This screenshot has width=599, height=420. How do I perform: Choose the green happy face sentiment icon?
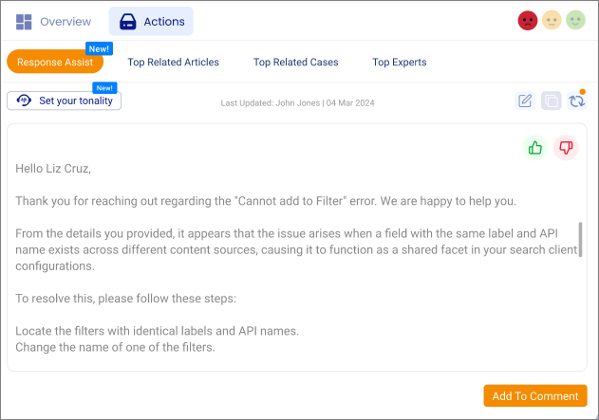pyautogui.click(x=575, y=20)
